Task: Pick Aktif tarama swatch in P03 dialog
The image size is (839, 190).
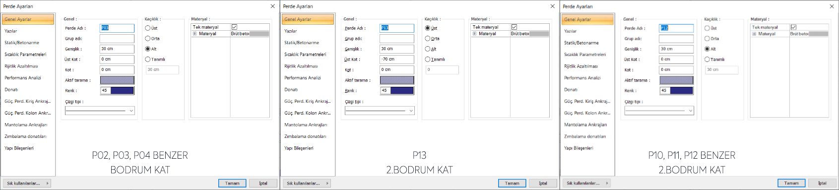Action: (117, 80)
